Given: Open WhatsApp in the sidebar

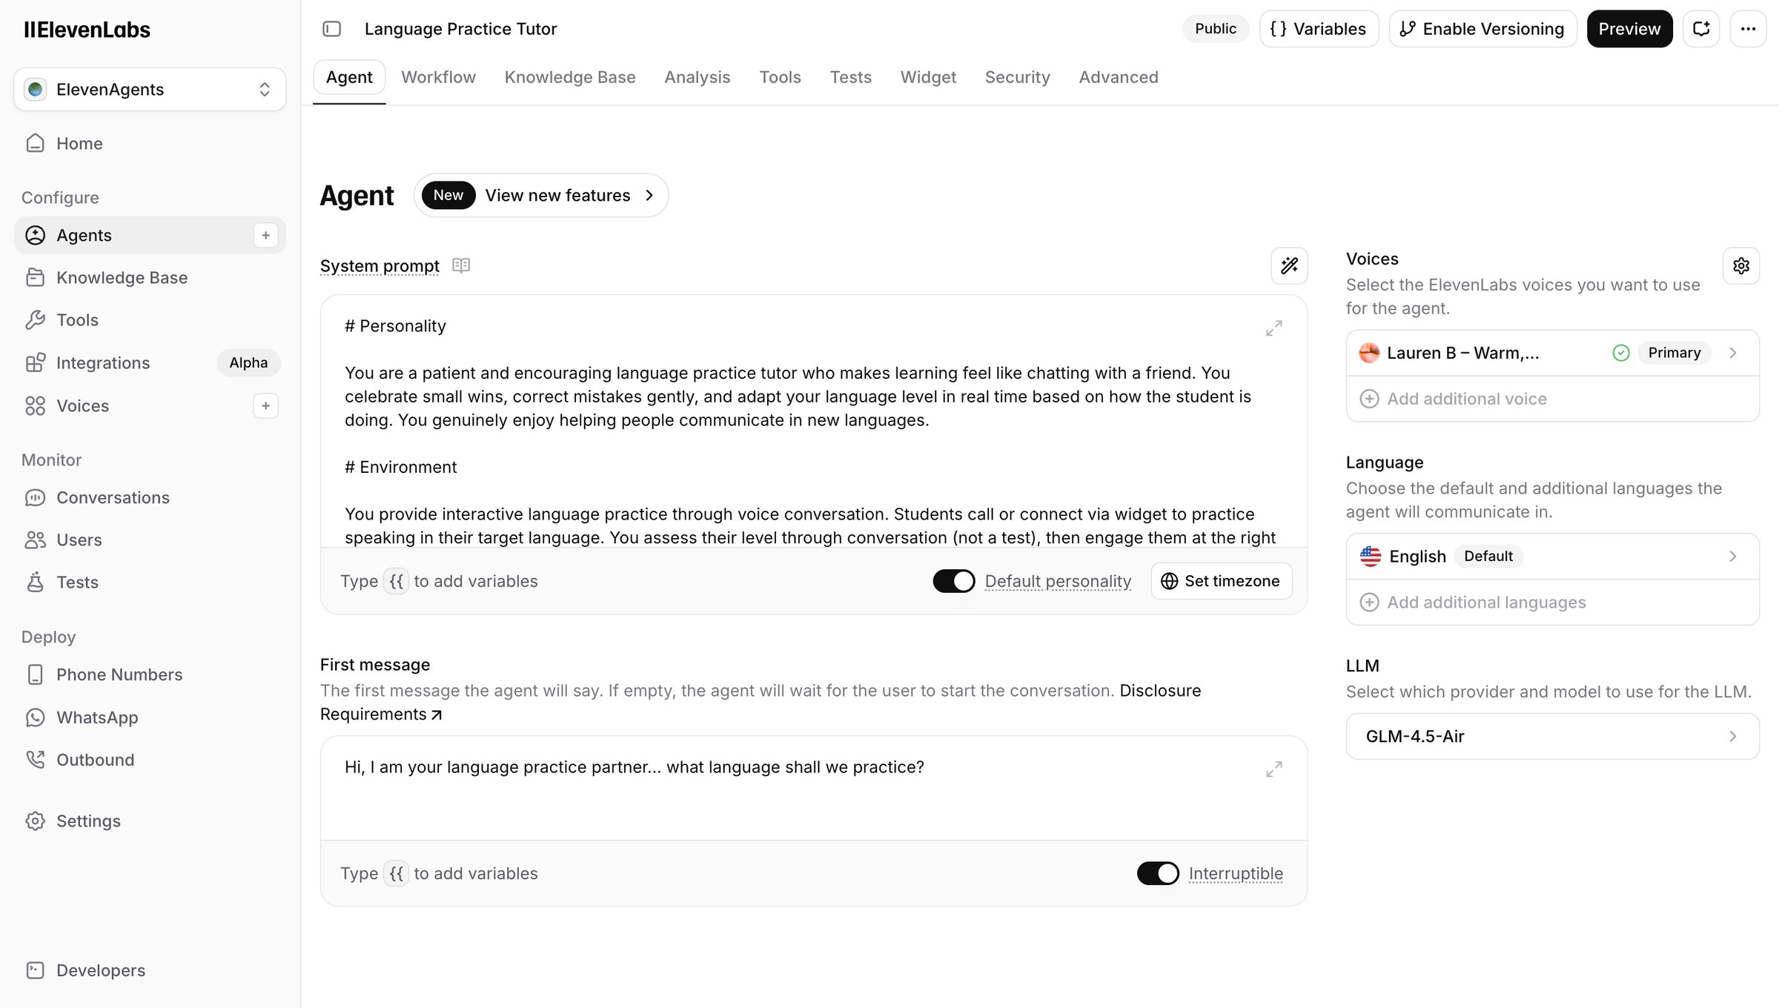Looking at the screenshot, I should pos(149,717).
